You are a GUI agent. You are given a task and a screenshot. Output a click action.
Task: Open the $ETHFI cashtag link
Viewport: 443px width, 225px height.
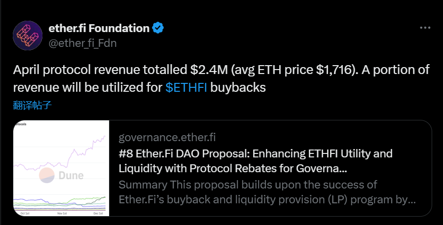pos(186,87)
